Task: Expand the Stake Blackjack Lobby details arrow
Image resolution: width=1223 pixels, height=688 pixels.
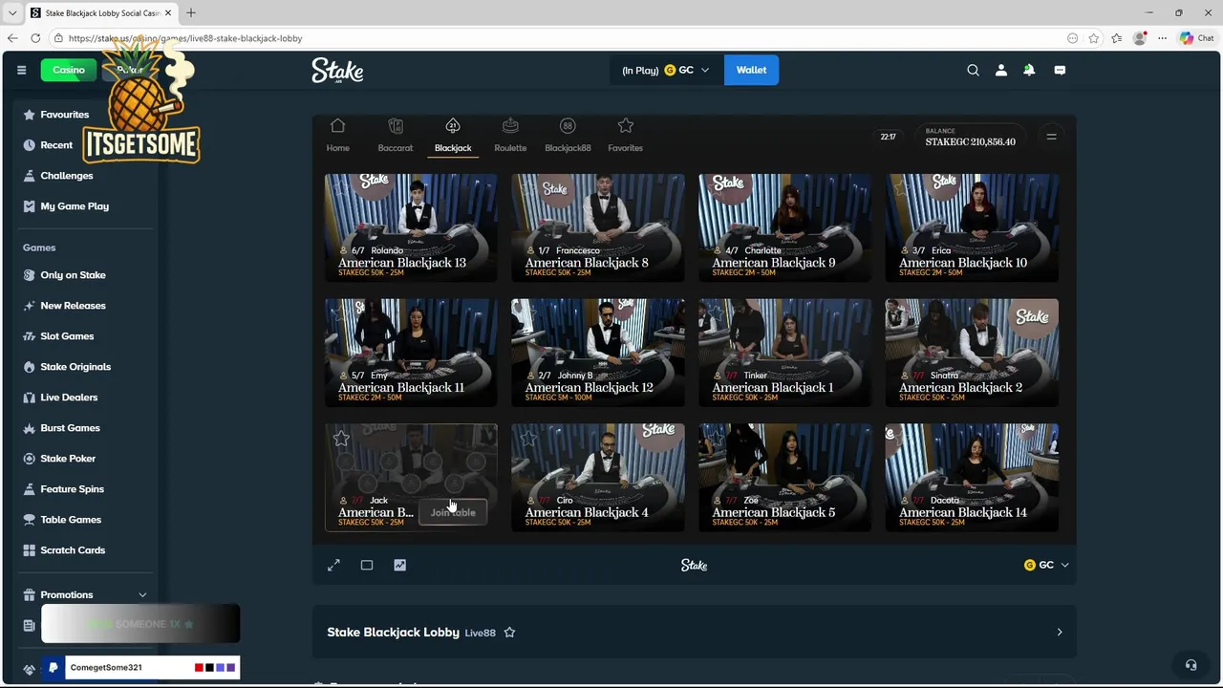Action: point(1059,633)
